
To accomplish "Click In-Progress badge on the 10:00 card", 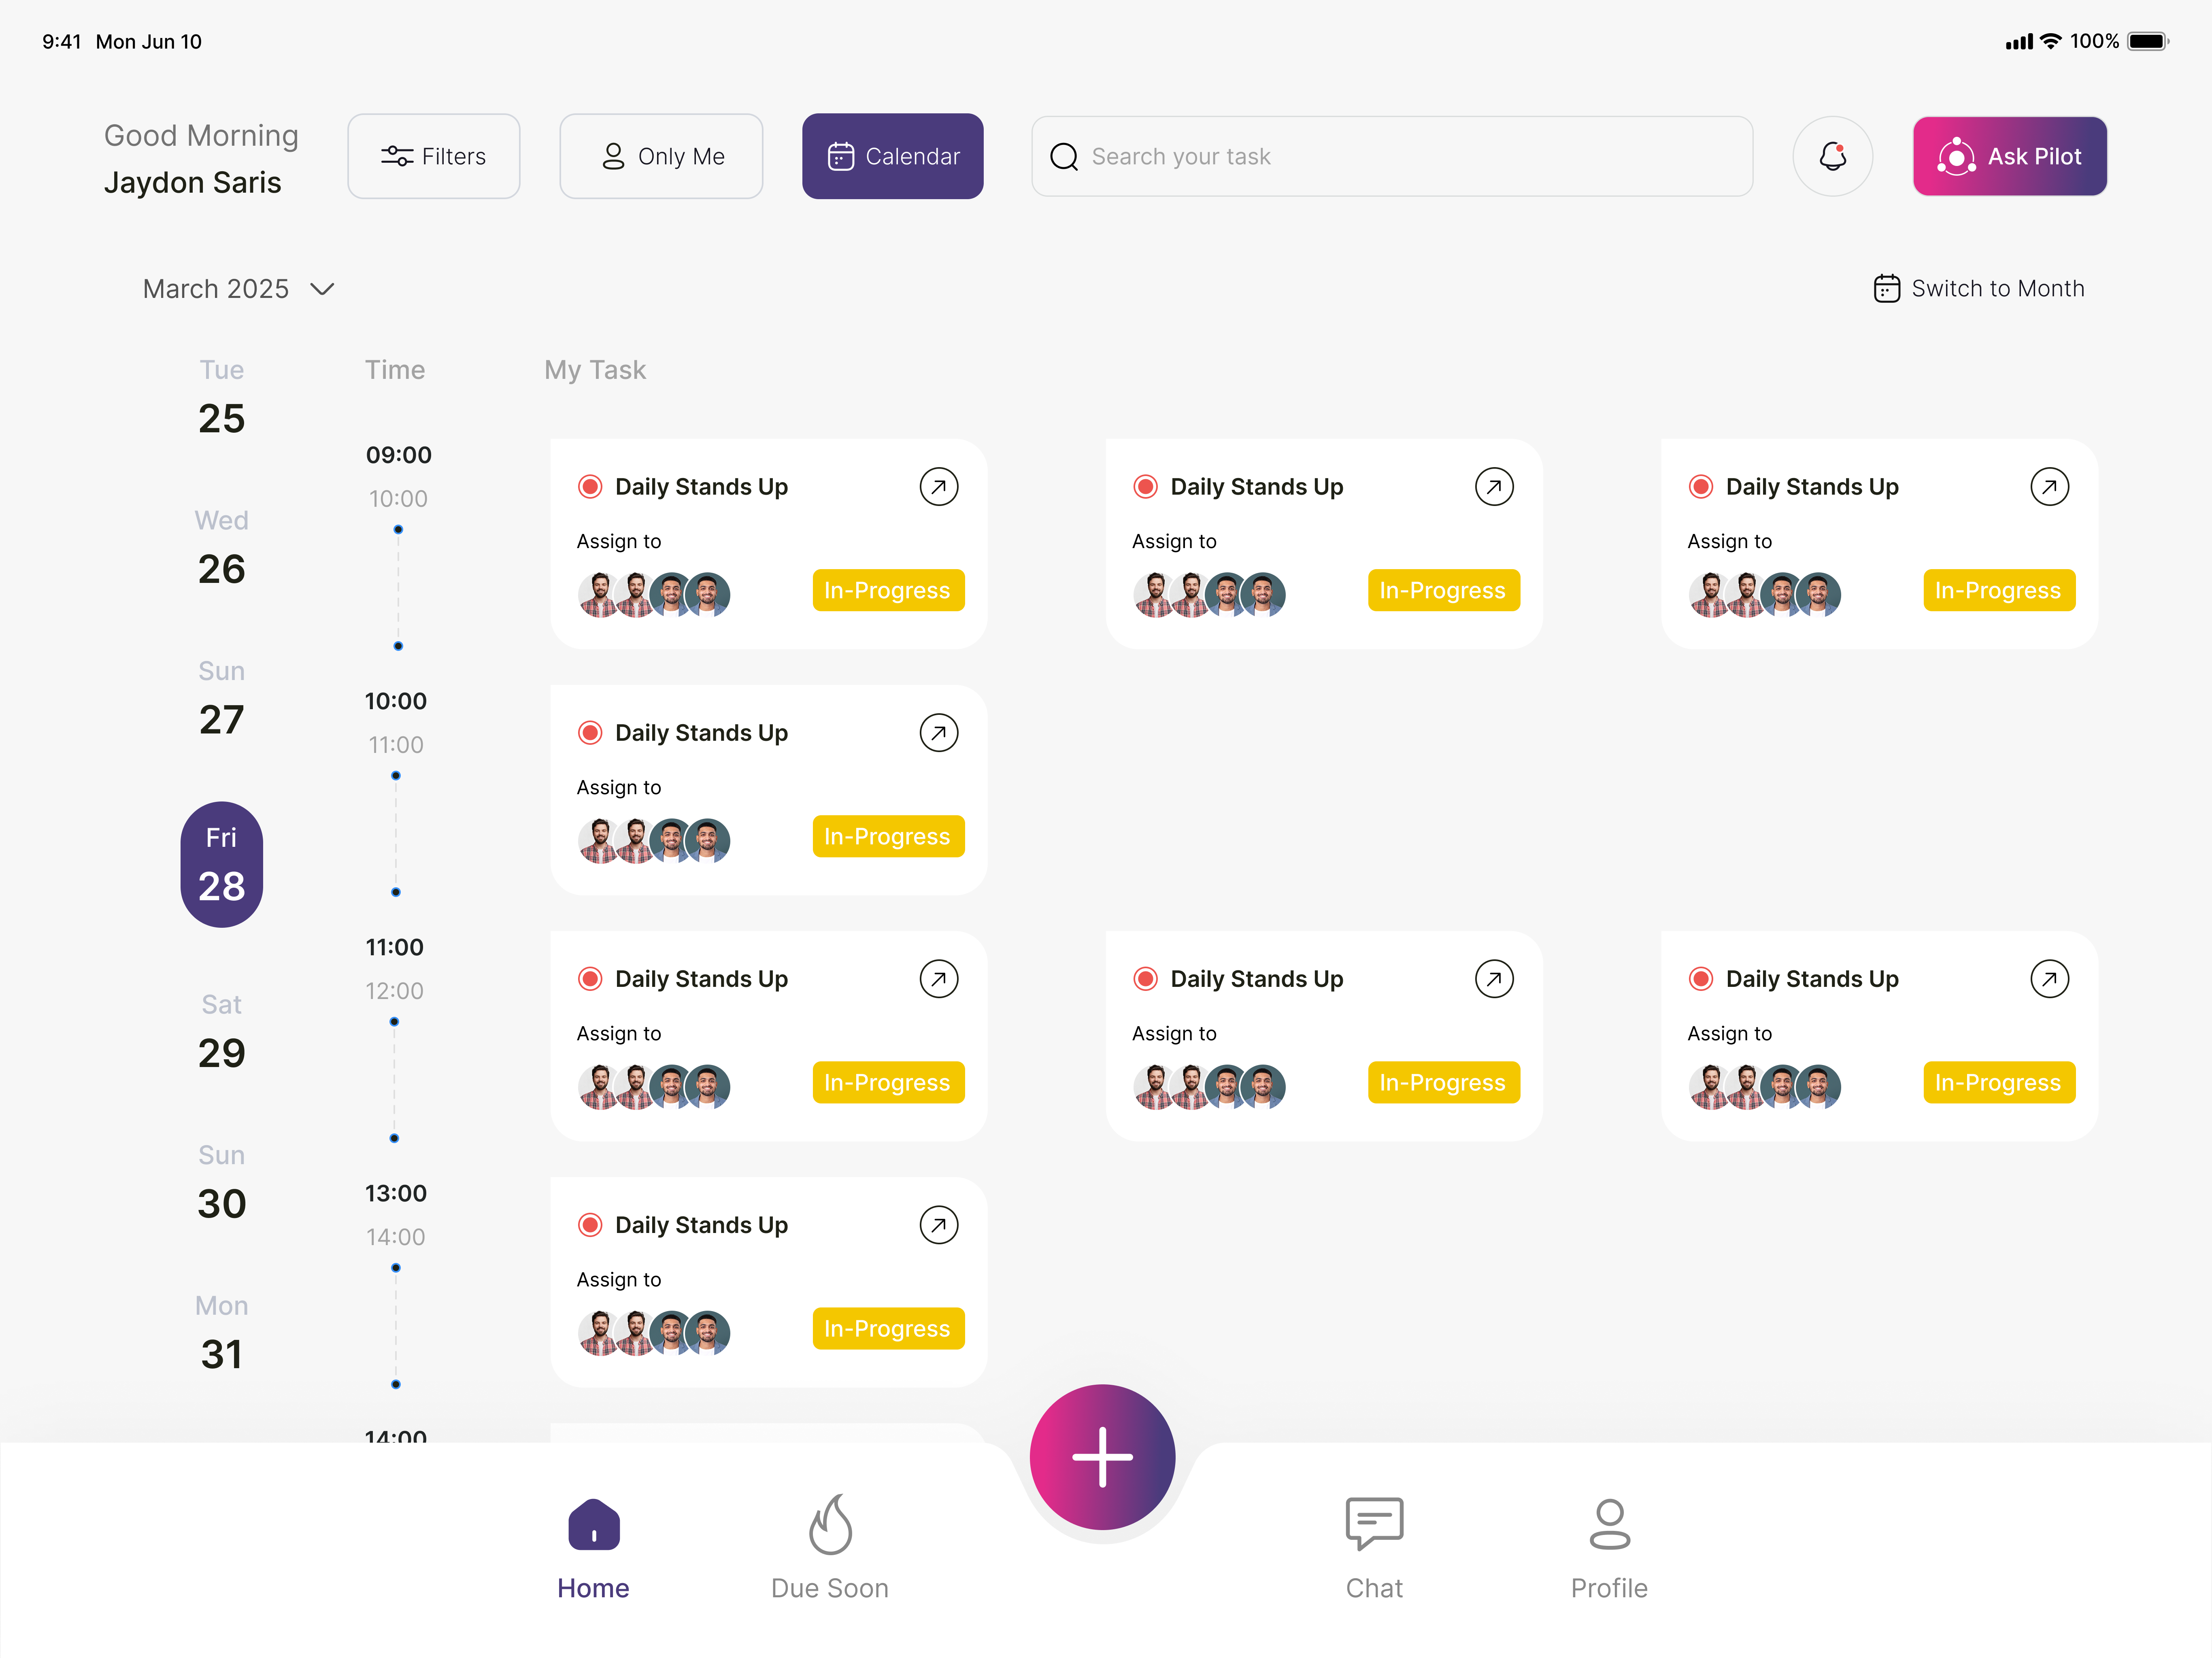I will tap(888, 836).
